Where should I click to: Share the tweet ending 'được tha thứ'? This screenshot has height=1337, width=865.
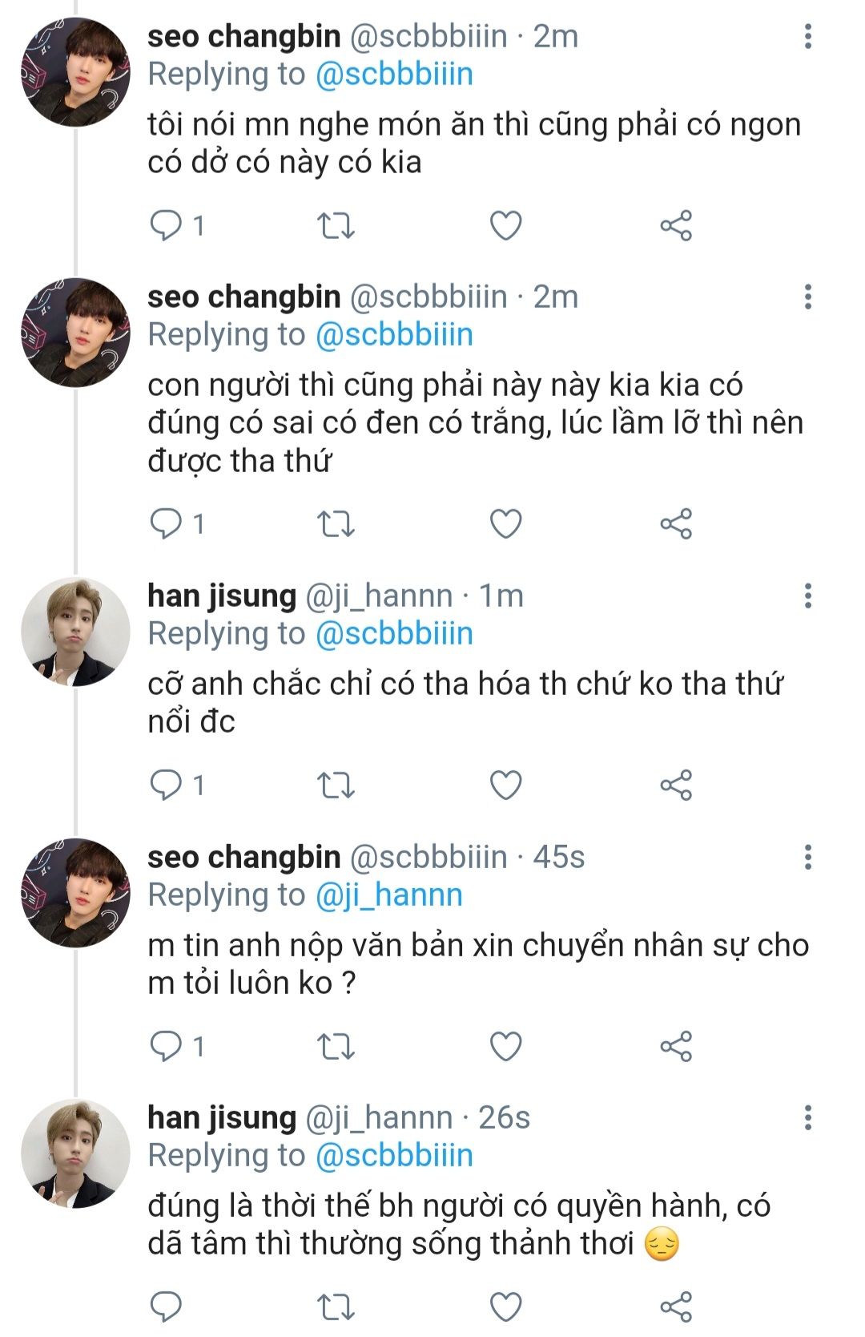pyautogui.click(x=675, y=524)
